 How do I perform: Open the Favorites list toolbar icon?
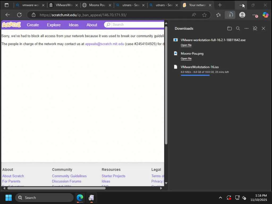[219, 15]
